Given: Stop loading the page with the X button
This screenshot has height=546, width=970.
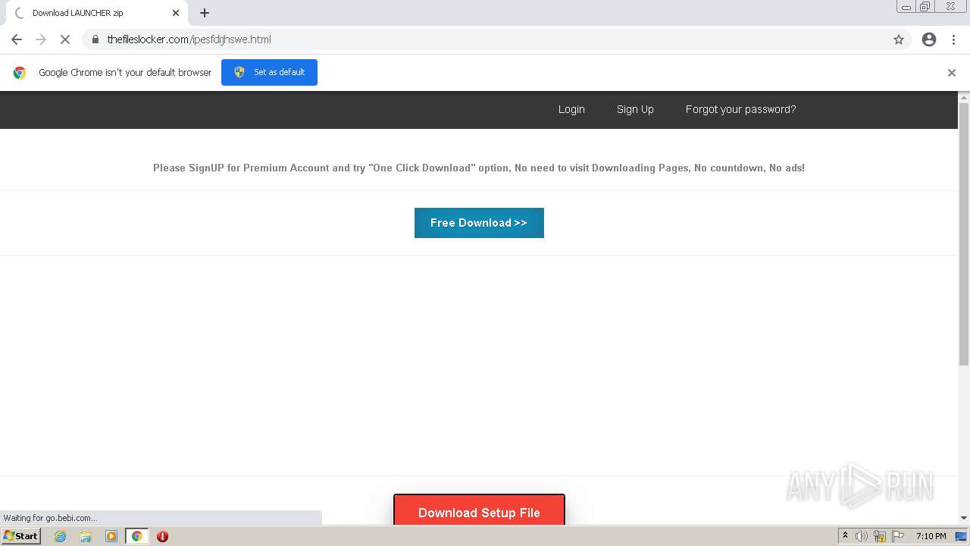Looking at the screenshot, I should pos(65,39).
